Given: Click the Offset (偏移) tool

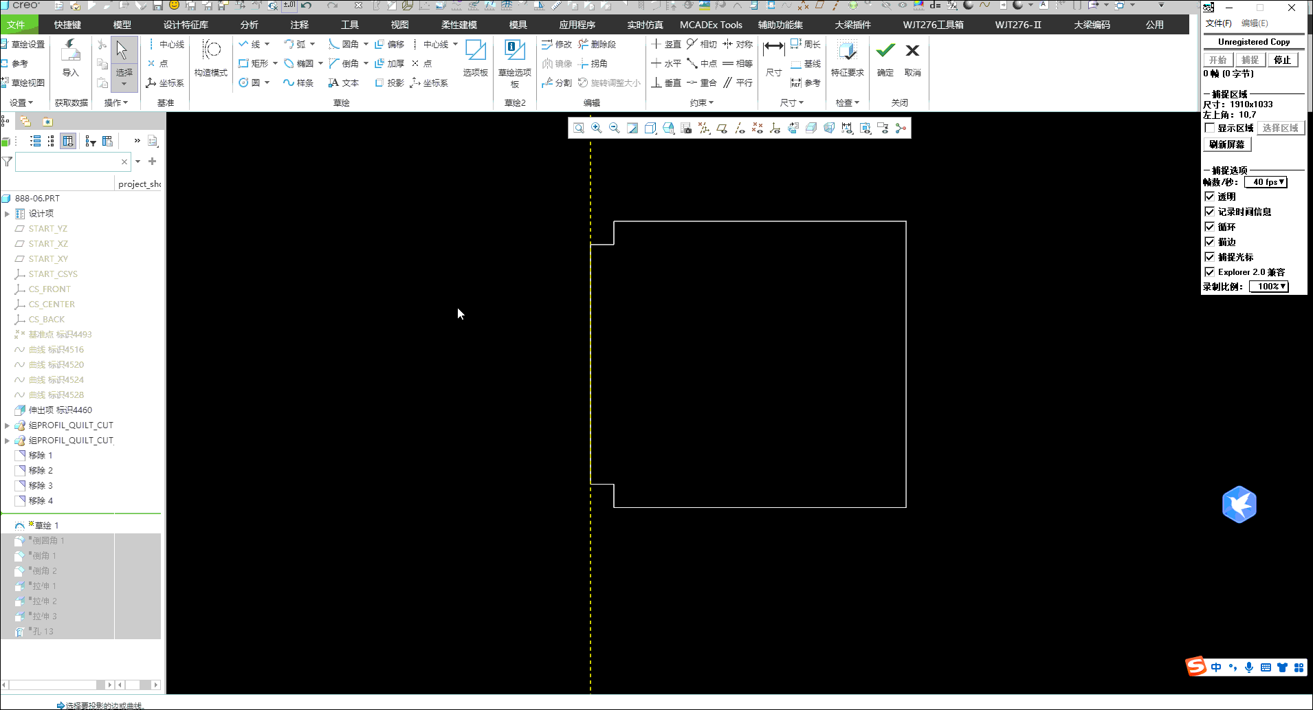Looking at the screenshot, I should point(390,44).
